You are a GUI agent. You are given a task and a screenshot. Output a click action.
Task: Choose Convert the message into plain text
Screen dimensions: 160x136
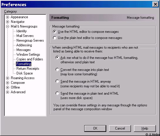(x=57, y=70)
